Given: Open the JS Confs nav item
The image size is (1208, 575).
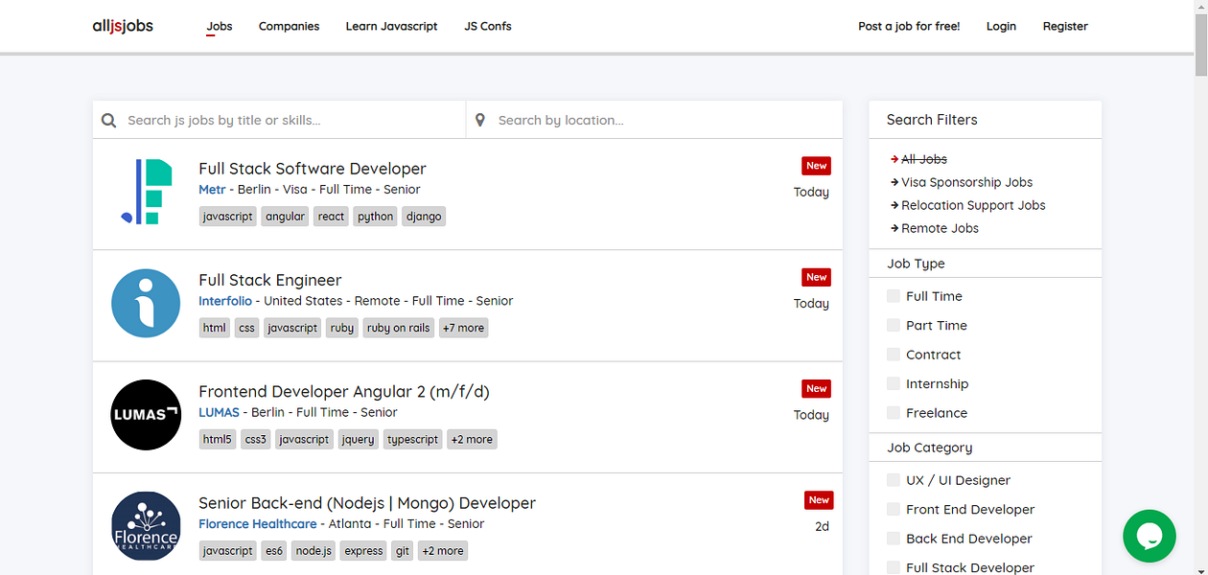Looking at the screenshot, I should [488, 26].
